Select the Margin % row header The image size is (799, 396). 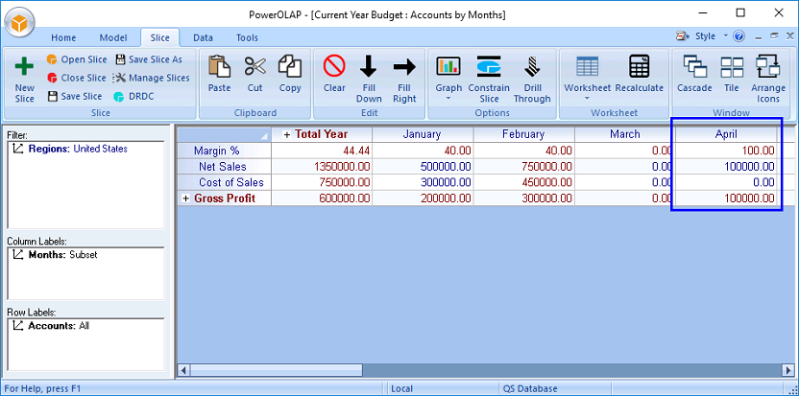pyautogui.click(x=224, y=151)
